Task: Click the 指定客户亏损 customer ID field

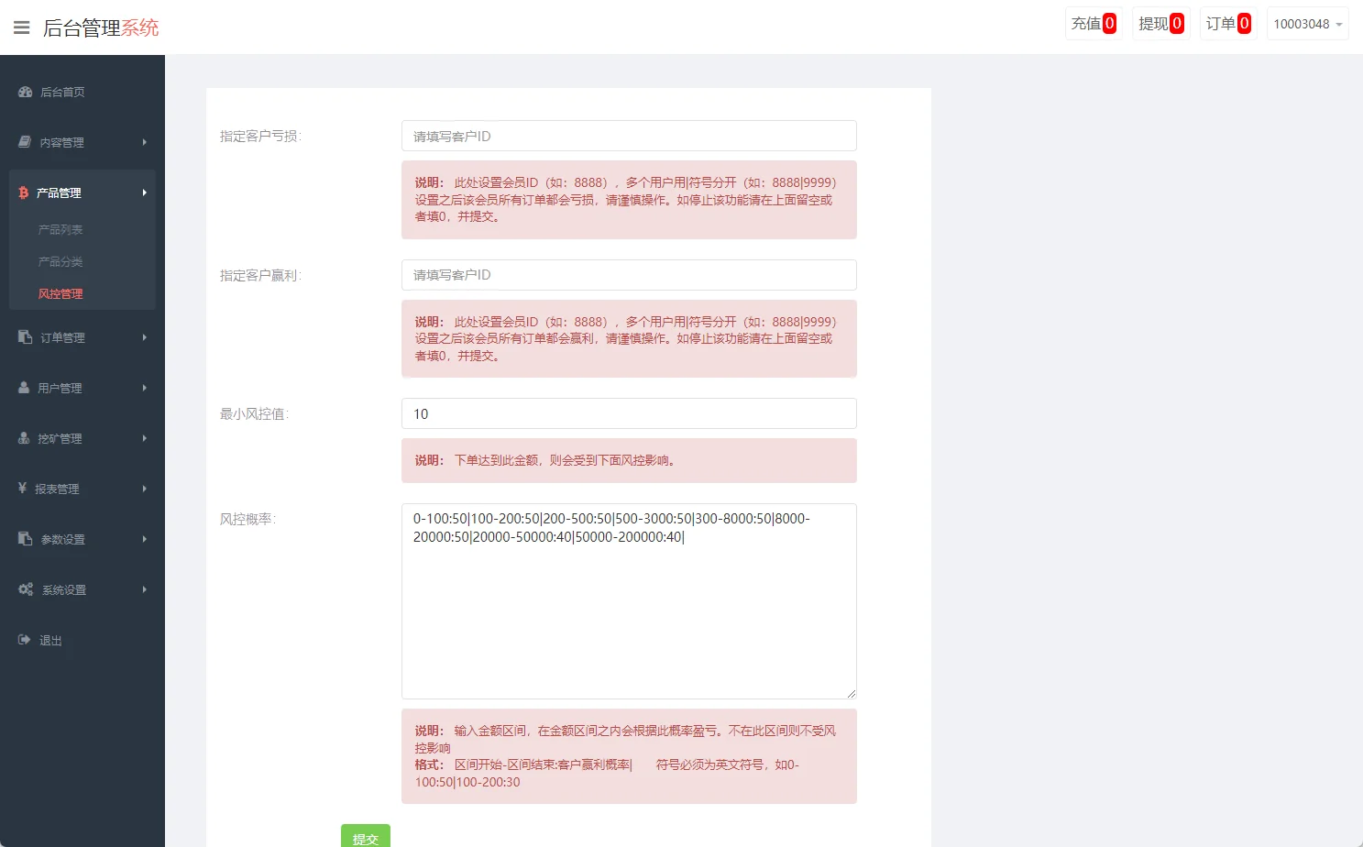Action: pyautogui.click(x=629, y=136)
